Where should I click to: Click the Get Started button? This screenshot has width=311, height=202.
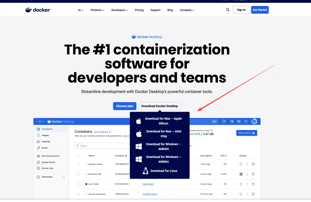click(x=260, y=10)
